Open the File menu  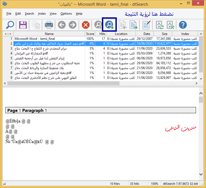[x=9, y=14]
